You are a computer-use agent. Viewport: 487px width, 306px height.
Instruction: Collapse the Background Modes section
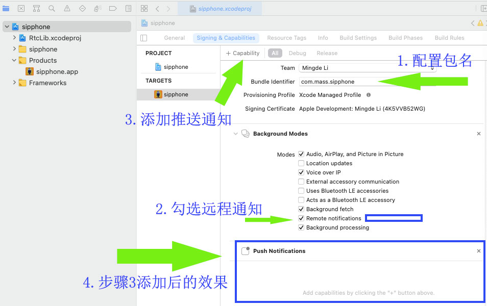235,134
